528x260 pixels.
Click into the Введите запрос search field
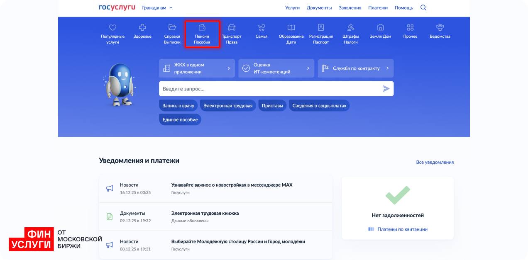pos(270,89)
